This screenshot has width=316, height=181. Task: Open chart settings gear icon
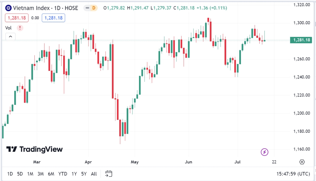pos(302,162)
